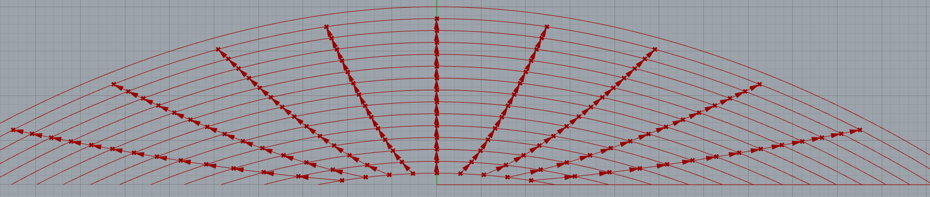Image resolution: width=930 pixels, height=197 pixels.
Task: Select the green vertical Y-axis line above the arcs
Action: (x=437, y=3)
